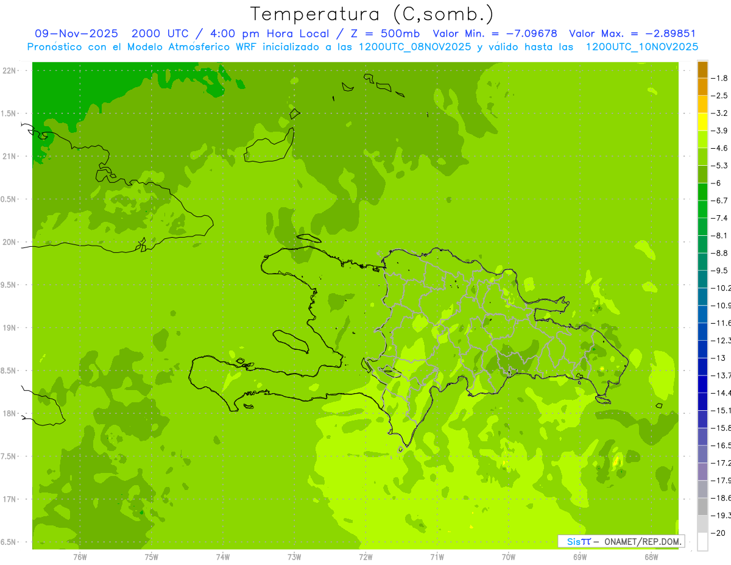Click the olive-green swatch between -5.3 and -6
Image resolution: width=731 pixels, height=565 pixels.
[702, 174]
